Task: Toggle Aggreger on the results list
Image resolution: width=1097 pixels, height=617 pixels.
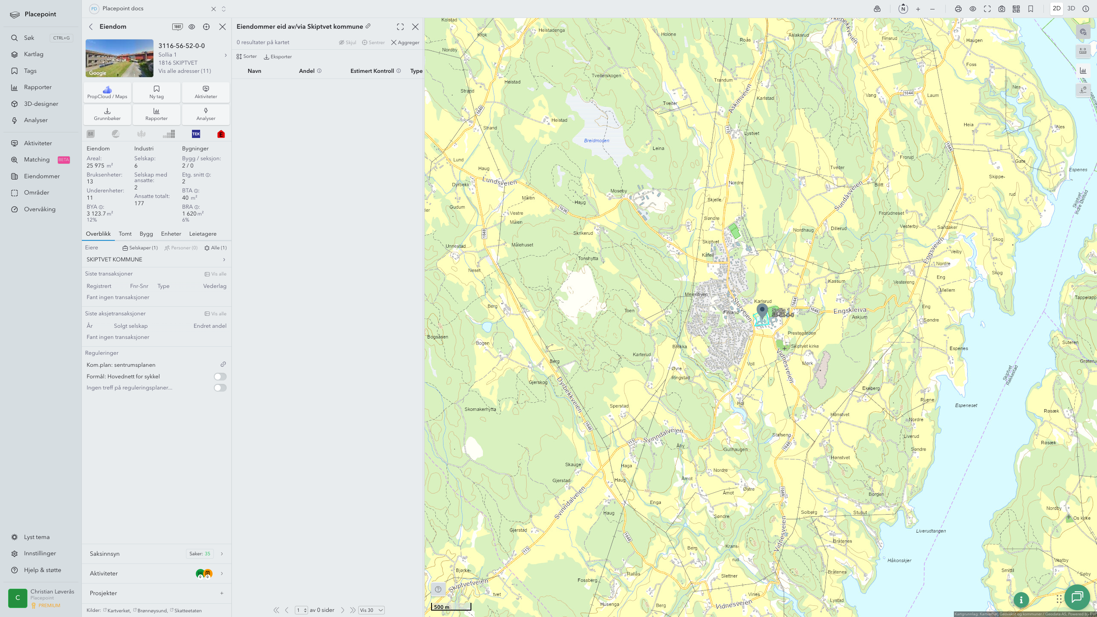Action: click(405, 42)
